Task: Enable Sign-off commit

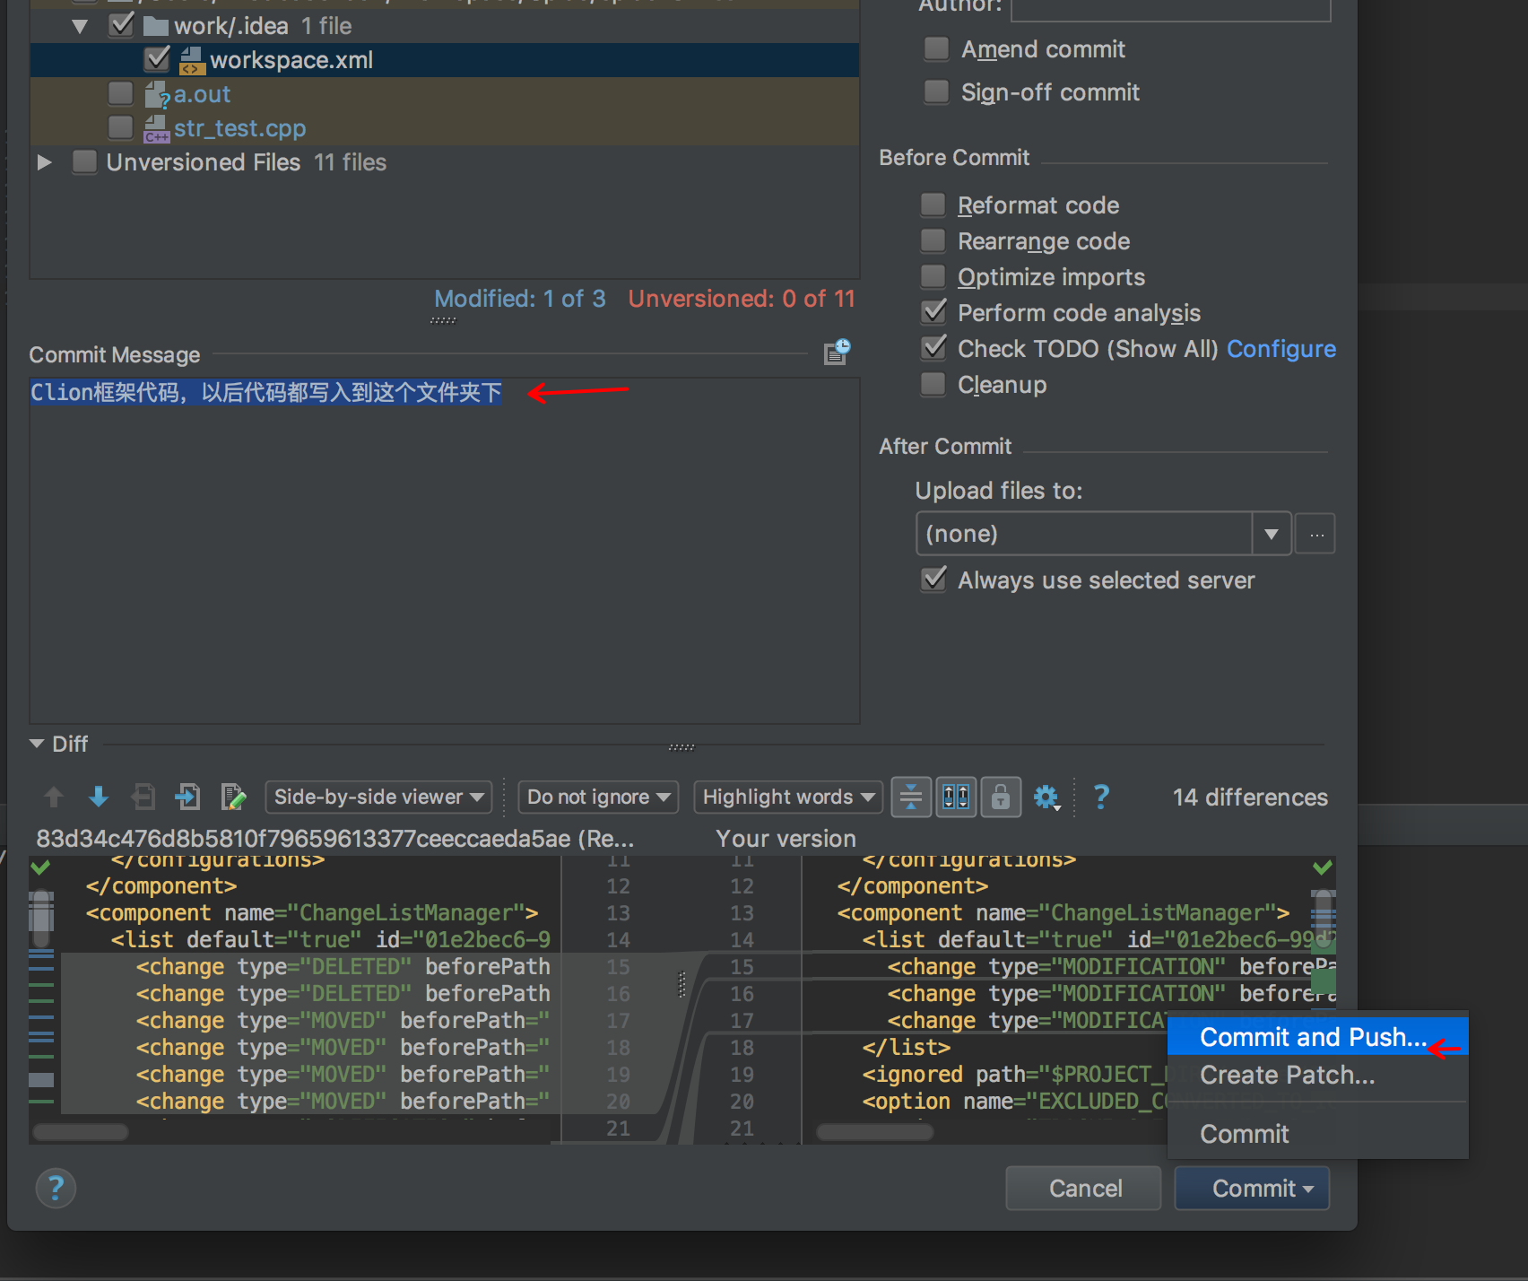Action: [936, 91]
